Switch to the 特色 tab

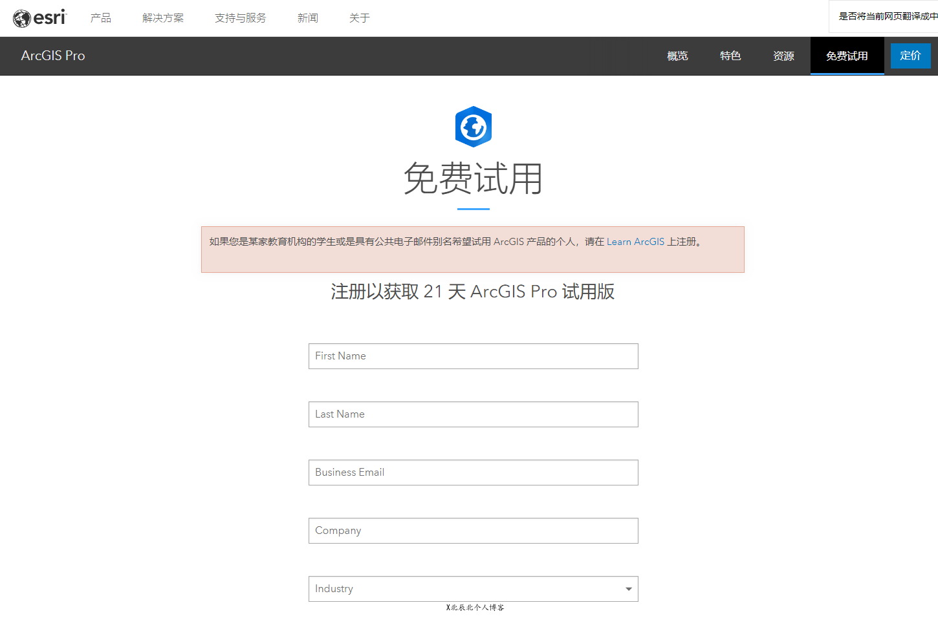click(730, 56)
